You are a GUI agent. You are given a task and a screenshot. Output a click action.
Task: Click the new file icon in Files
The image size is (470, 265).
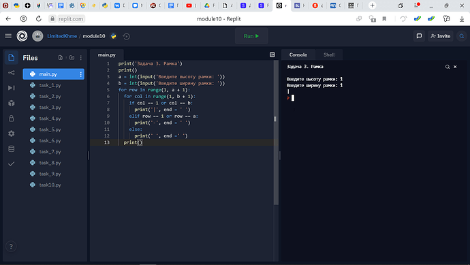click(x=61, y=57)
